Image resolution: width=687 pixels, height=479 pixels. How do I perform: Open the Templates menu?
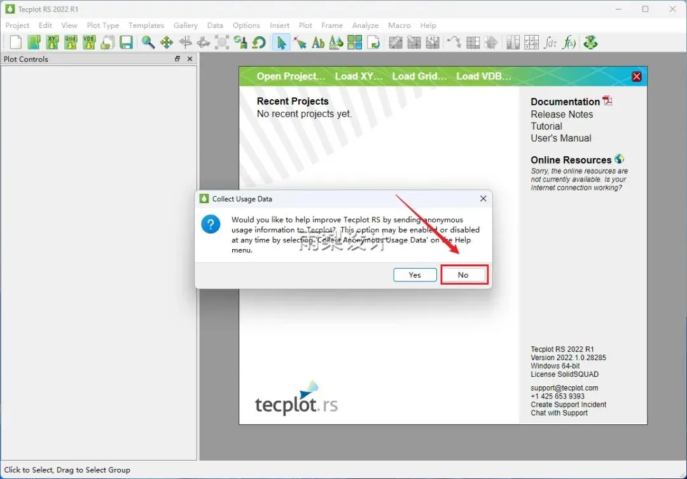[146, 25]
